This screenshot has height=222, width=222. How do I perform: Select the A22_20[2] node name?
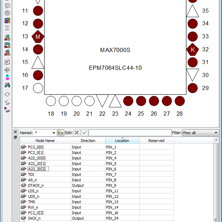[38, 169]
